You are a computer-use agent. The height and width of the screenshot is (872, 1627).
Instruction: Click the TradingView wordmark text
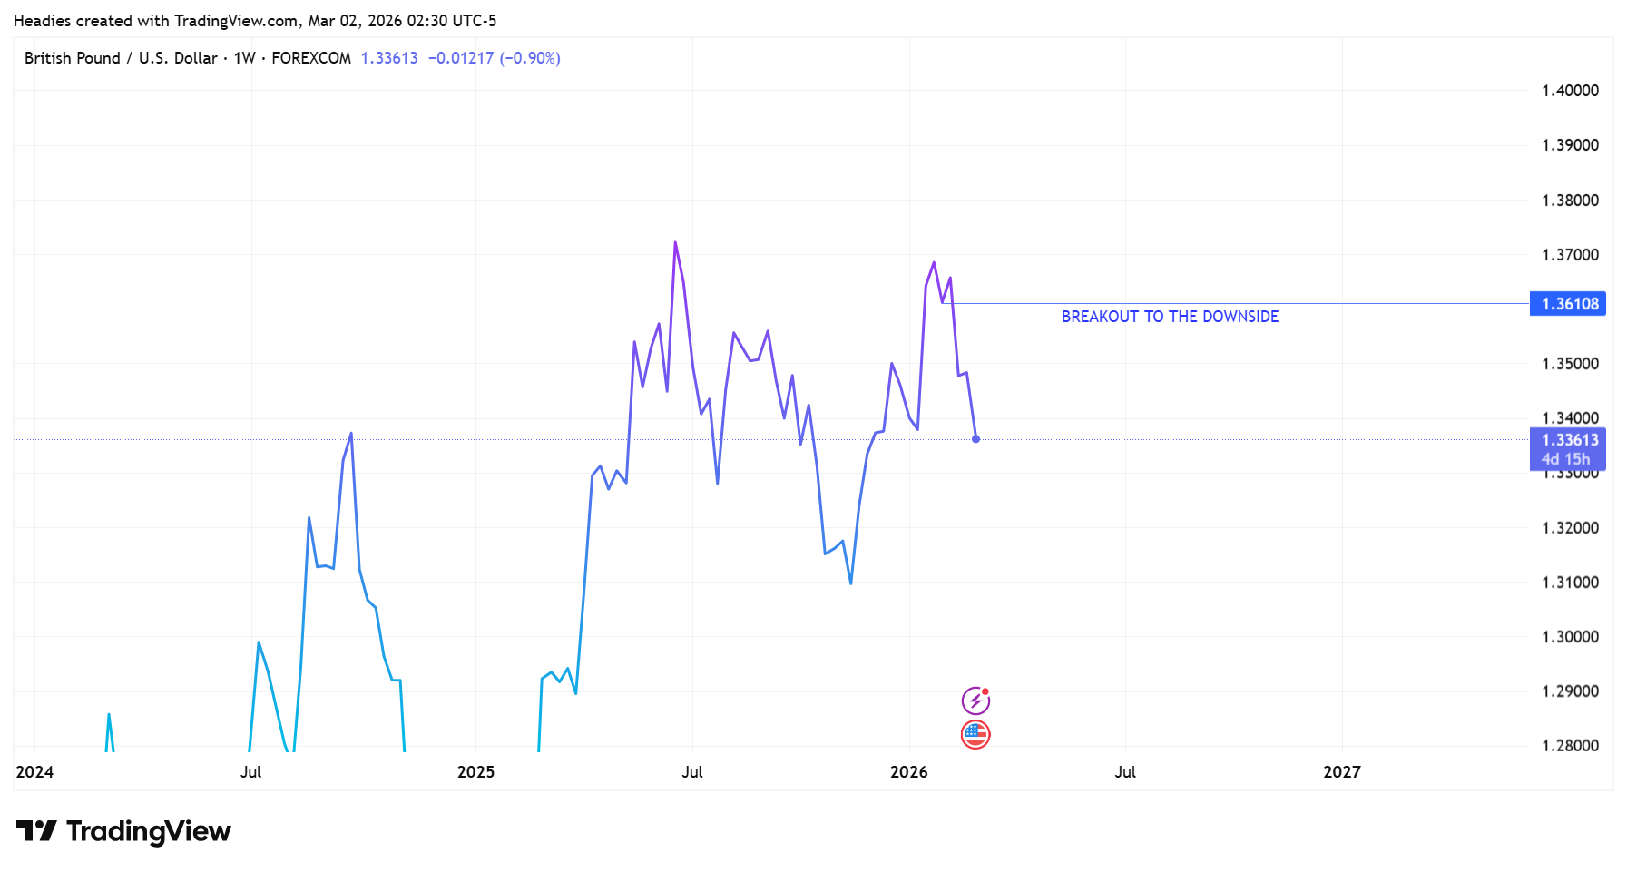pyautogui.click(x=149, y=831)
